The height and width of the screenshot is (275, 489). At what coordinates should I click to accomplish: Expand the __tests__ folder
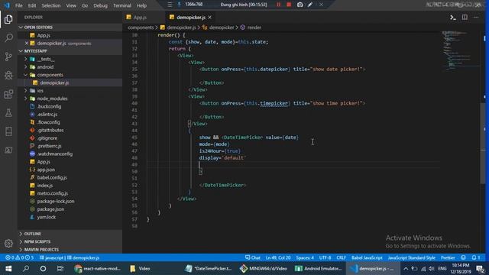[x=46, y=59]
